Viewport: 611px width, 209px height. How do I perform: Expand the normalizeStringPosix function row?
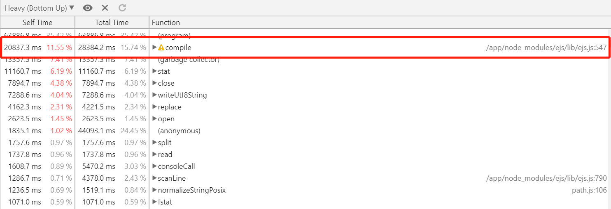click(x=154, y=190)
